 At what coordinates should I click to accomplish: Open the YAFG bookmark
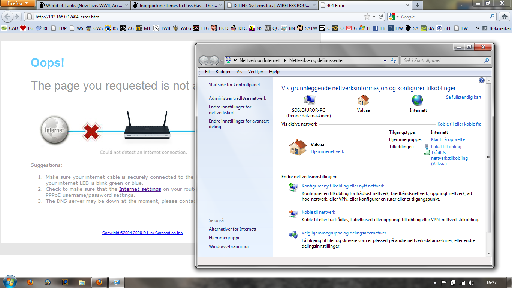[x=182, y=28]
